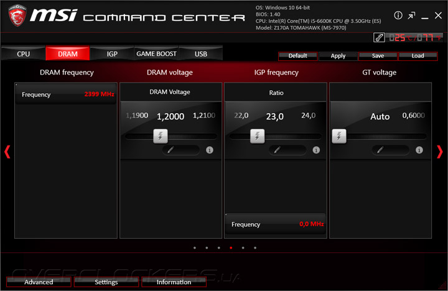Select the sixth page indicator dot

[255, 248]
